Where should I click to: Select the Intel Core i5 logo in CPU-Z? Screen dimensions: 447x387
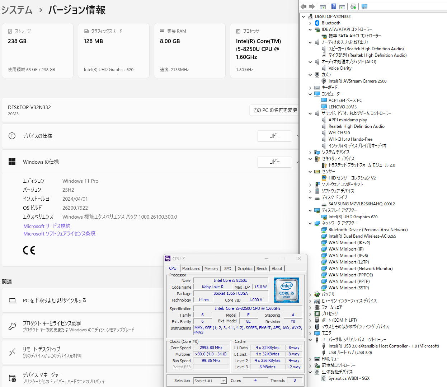(x=286, y=290)
